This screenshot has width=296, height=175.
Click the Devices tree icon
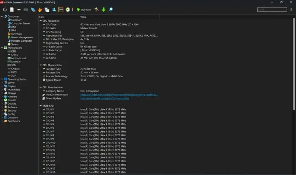(5, 104)
